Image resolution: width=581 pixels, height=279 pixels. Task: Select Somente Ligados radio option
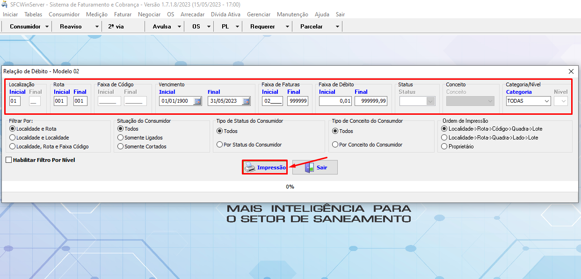[x=121, y=138]
